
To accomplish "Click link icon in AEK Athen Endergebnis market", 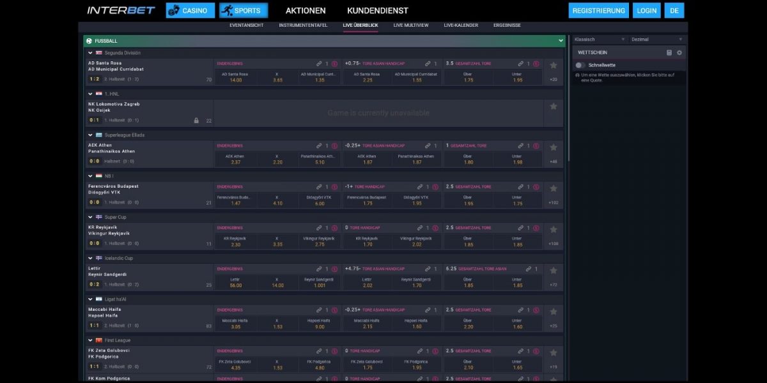I will [x=319, y=146].
